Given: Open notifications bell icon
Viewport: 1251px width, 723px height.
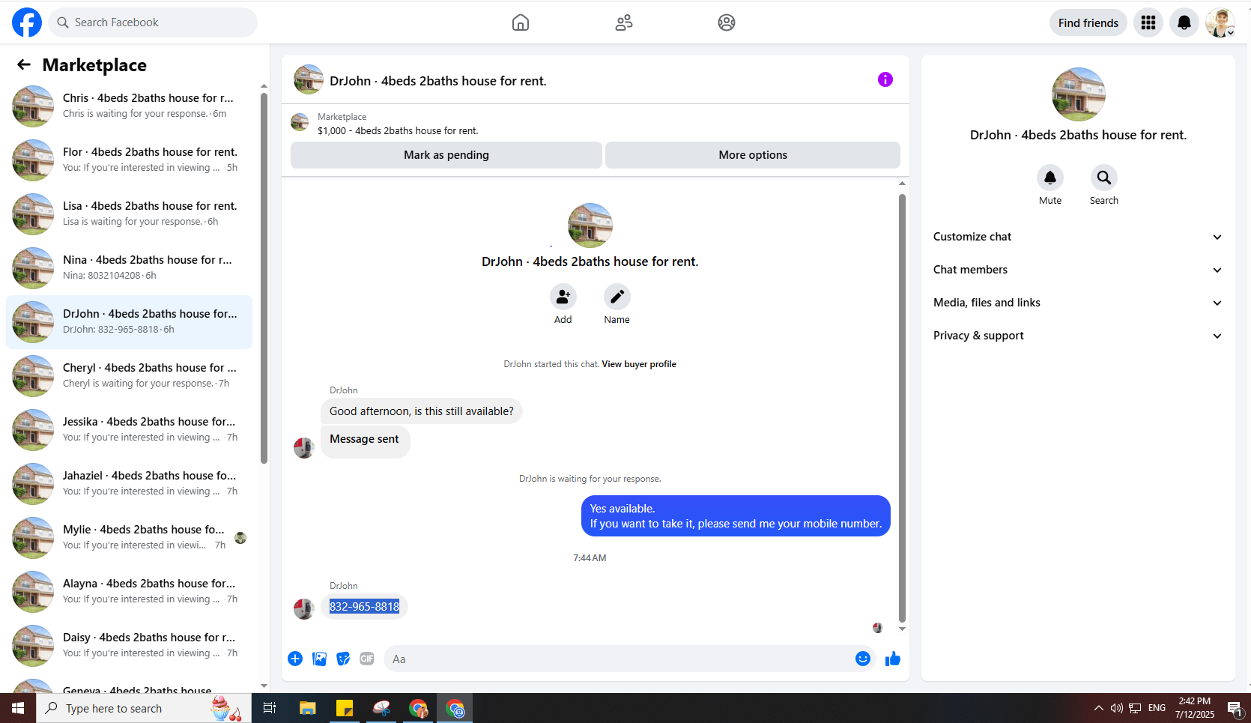Looking at the screenshot, I should tap(1184, 22).
